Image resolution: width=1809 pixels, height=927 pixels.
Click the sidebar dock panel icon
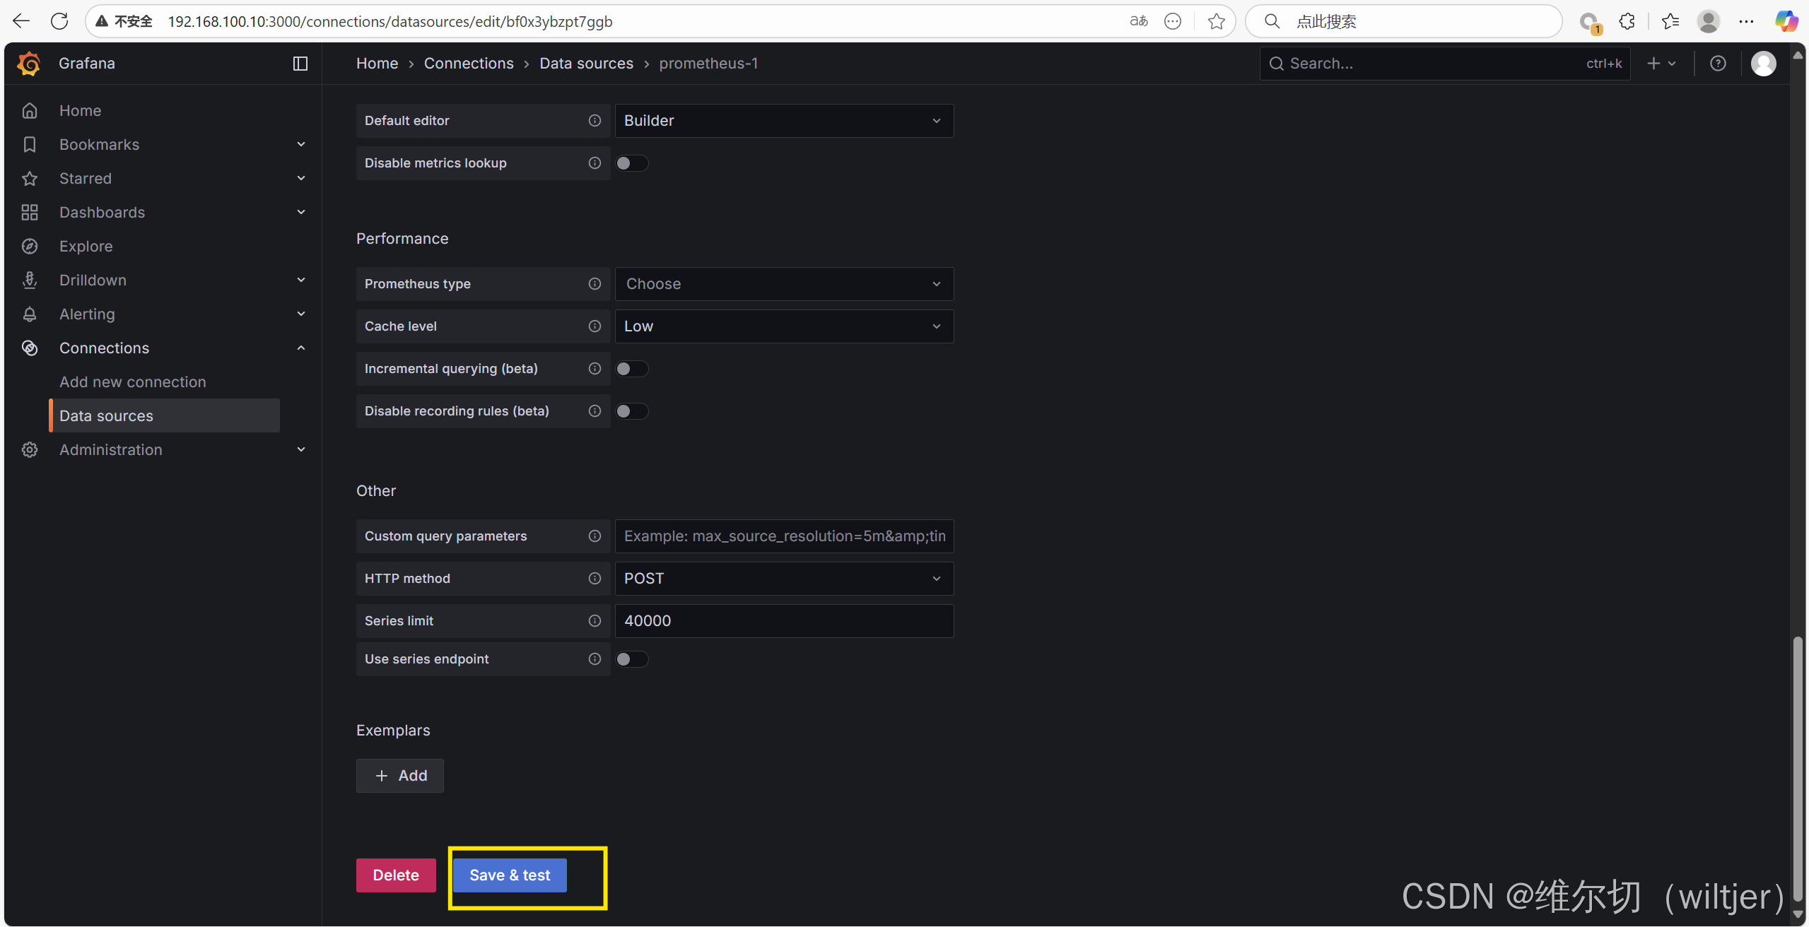[300, 64]
